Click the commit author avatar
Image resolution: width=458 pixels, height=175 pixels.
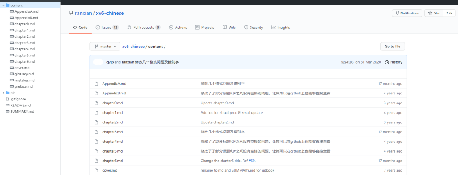click(98, 62)
